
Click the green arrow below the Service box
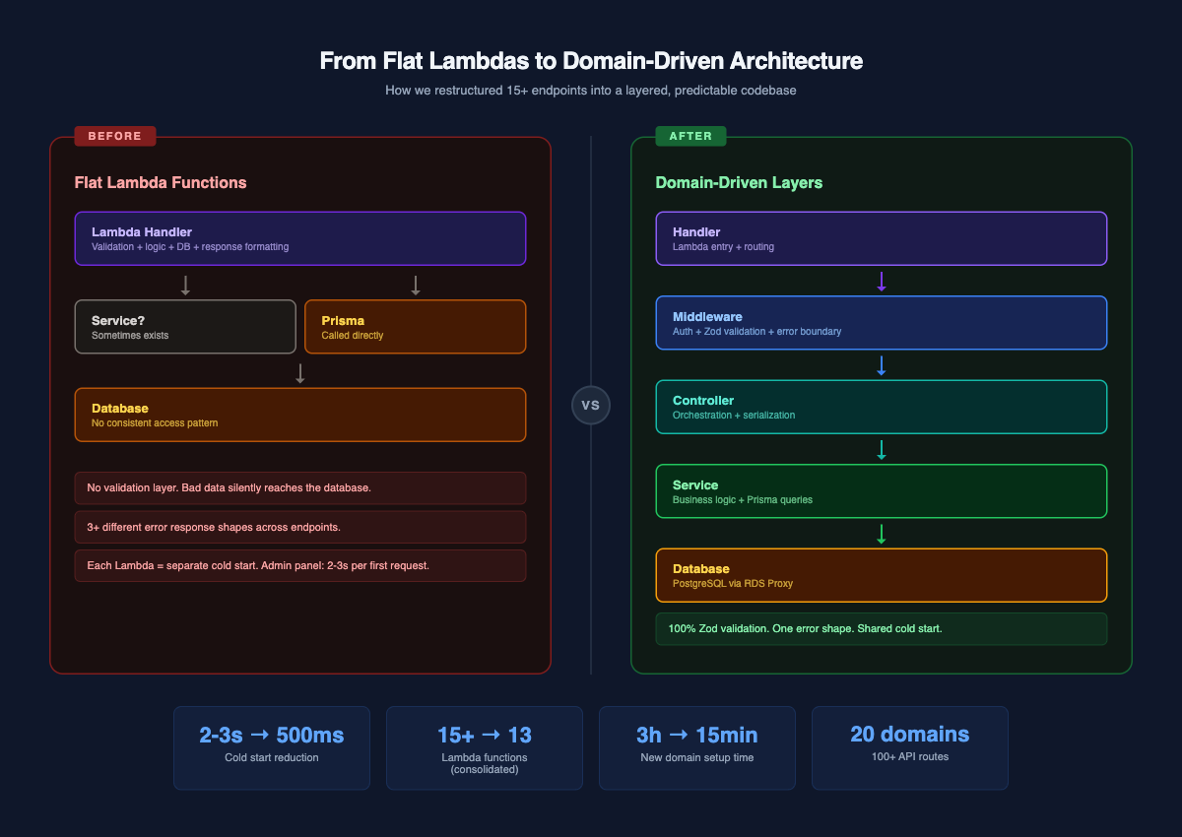point(882,534)
